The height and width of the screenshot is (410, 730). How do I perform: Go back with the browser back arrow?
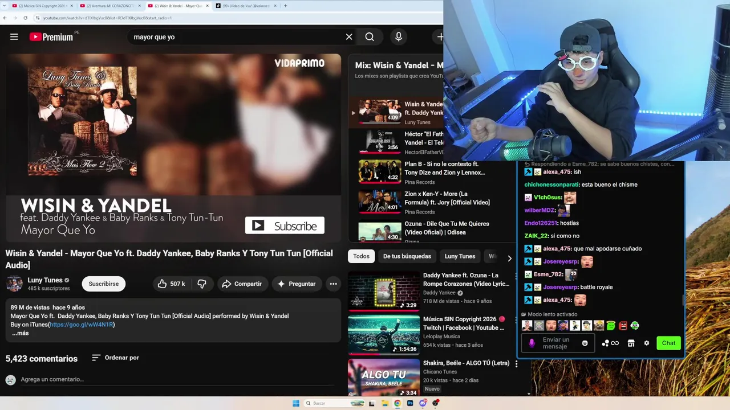click(x=5, y=18)
